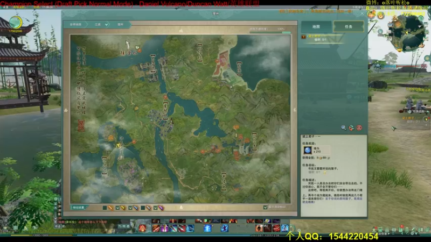Click the back arrow chat control button
The width and height of the screenshot is (431, 242).
120,226
